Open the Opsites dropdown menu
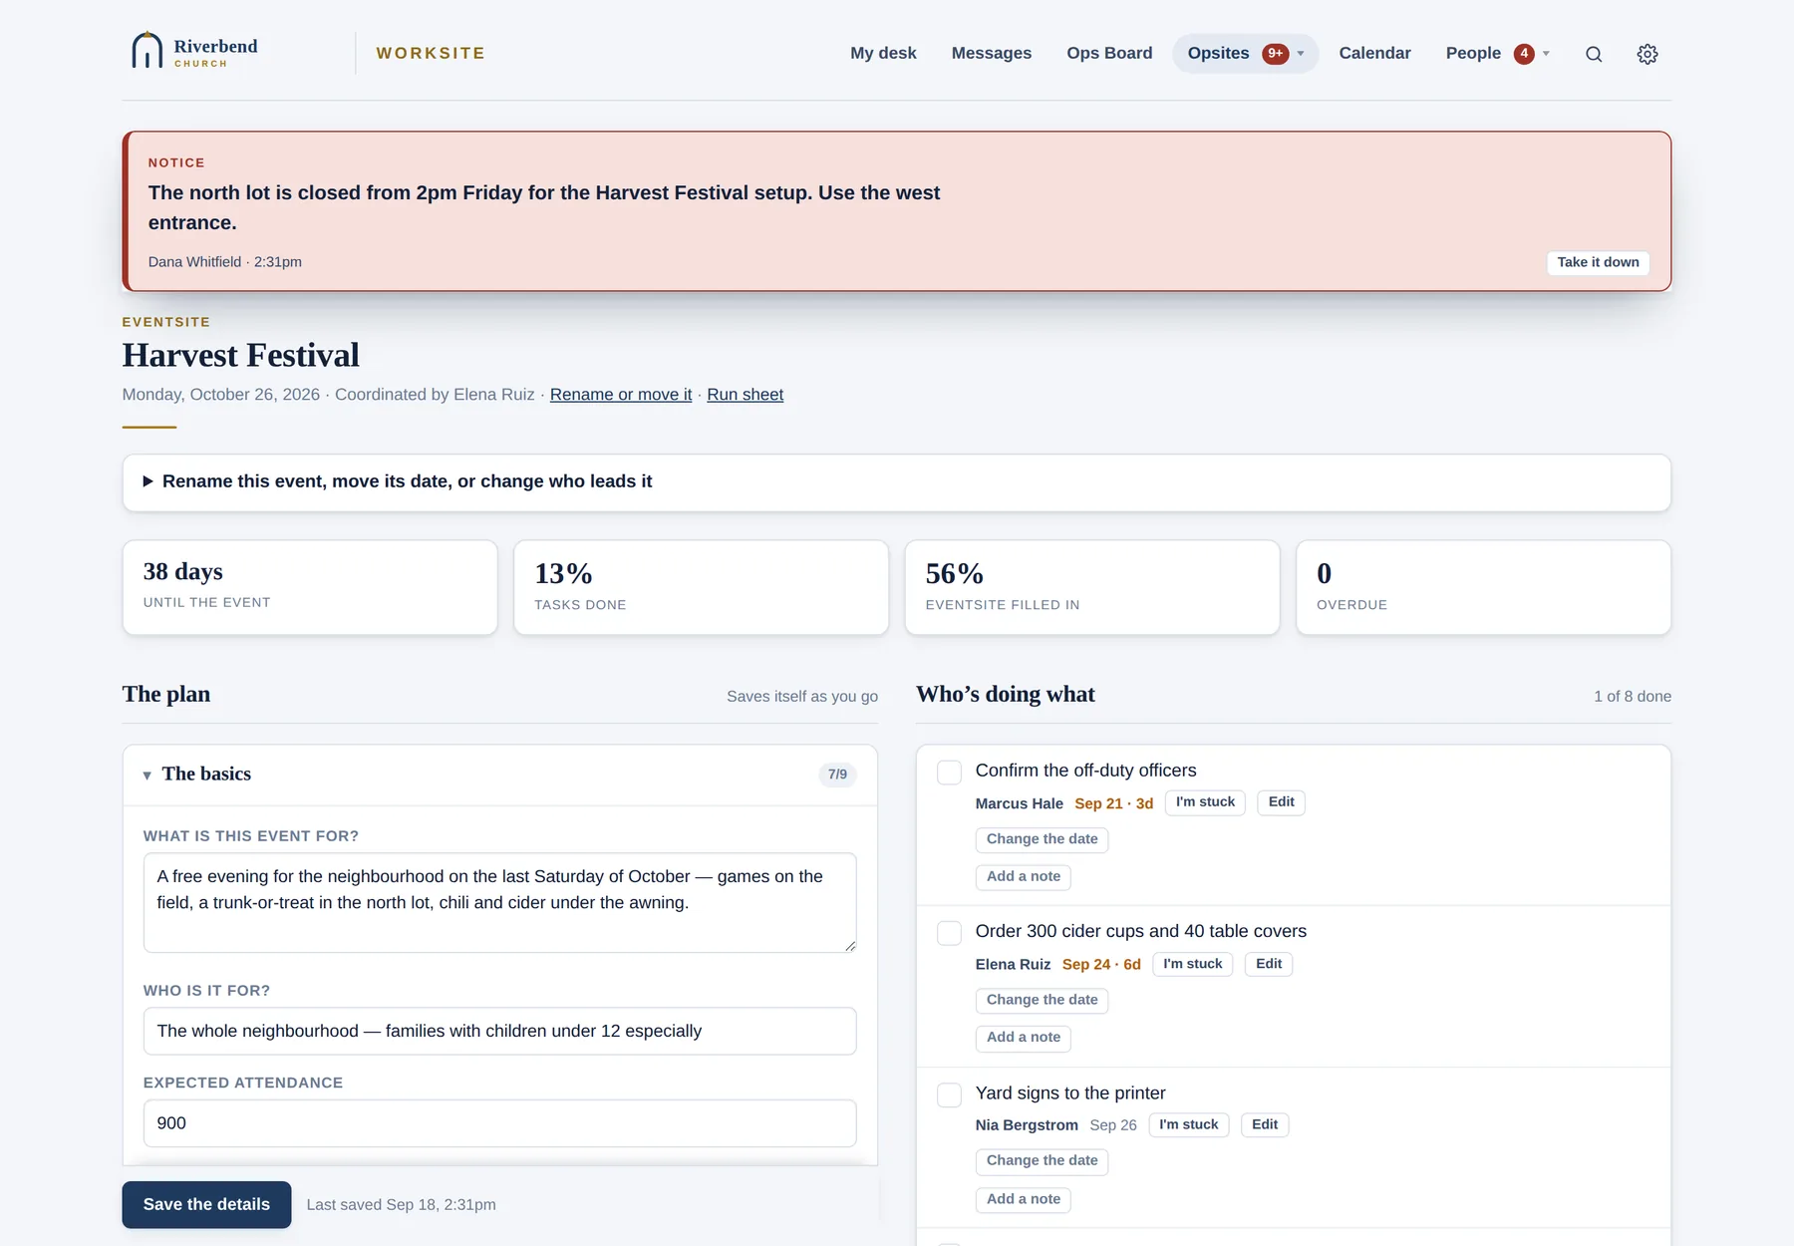The height and width of the screenshot is (1246, 1794). 1245,54
